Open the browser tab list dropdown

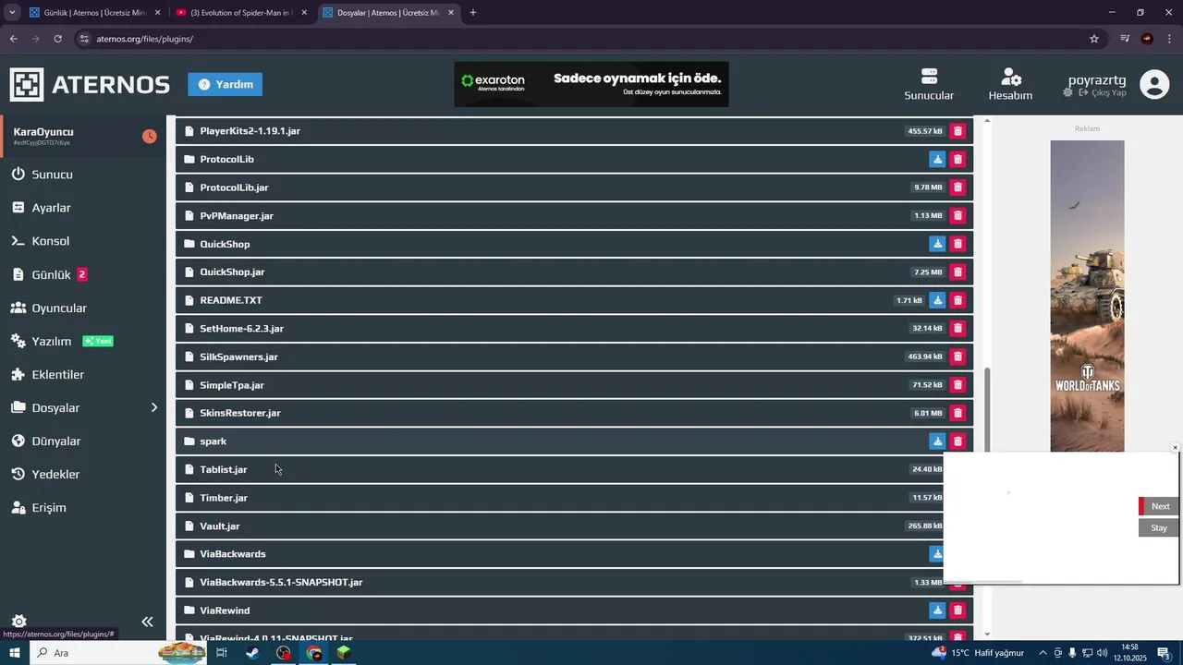coord(12,13)
